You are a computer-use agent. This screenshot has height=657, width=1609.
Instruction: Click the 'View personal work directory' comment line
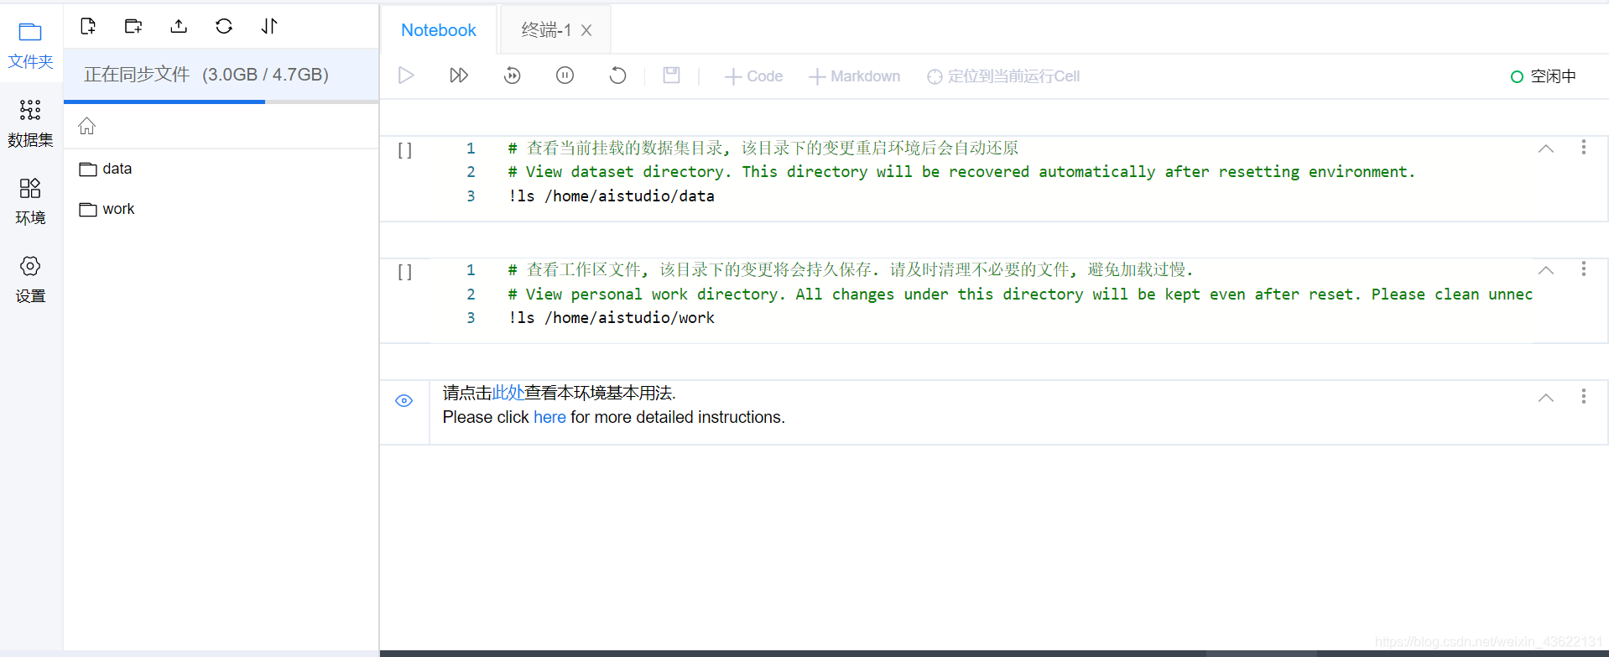pyautogui.click(x=1020, y=294)
